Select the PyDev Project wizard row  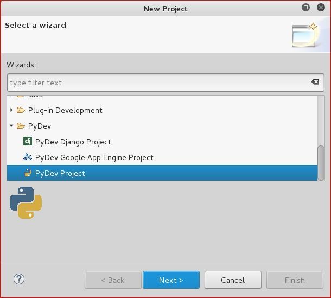click(162, 173)
